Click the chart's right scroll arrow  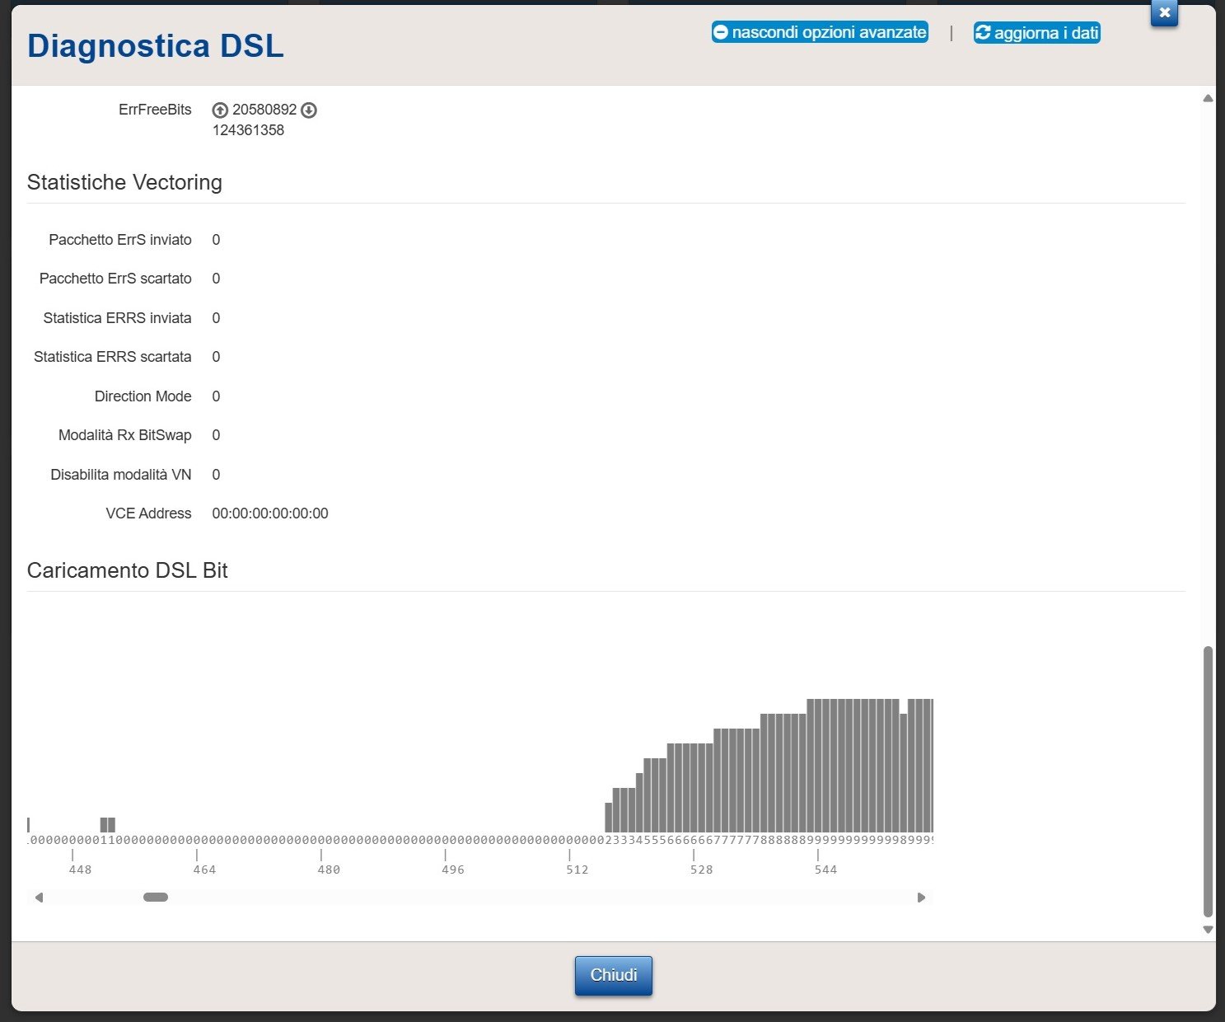tap(921, 898)
